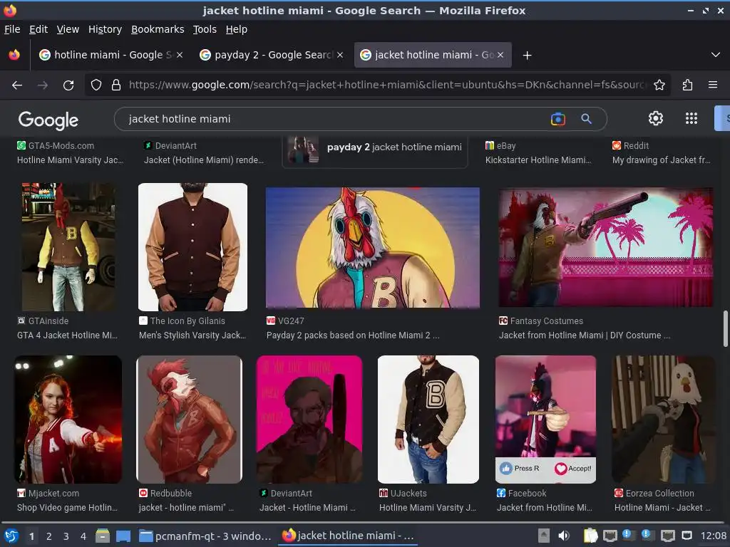Screen dimensions: 730x547
Task: Click the Google logo
Action: 48,120
